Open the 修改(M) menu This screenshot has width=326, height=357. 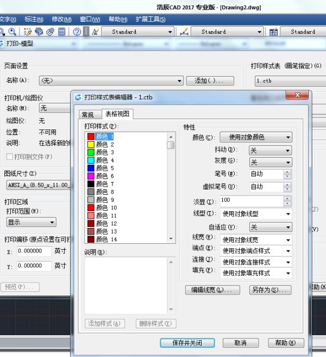coord(61,20)
